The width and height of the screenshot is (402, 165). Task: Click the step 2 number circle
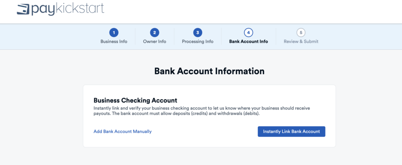tap(155, 33)
